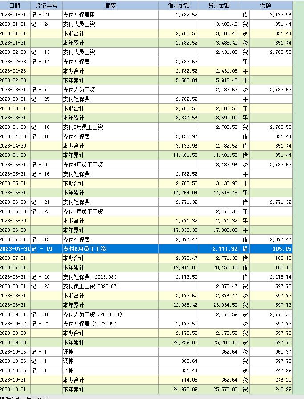Click the 贷方金额 column header
Viewport: 304px width, 399px height.
tap(219, 5)
